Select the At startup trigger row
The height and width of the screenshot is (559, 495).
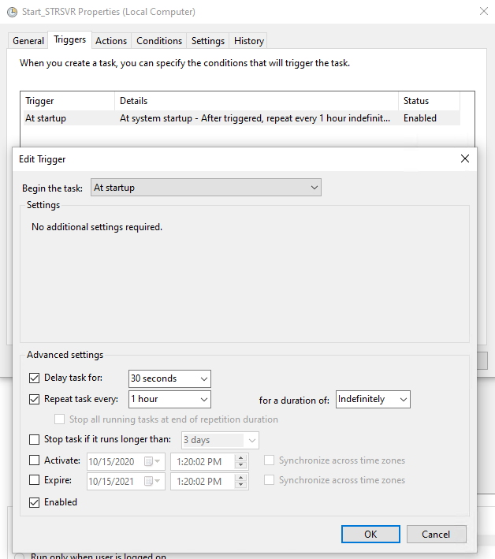pyautogui.click(x=240, y=118)
